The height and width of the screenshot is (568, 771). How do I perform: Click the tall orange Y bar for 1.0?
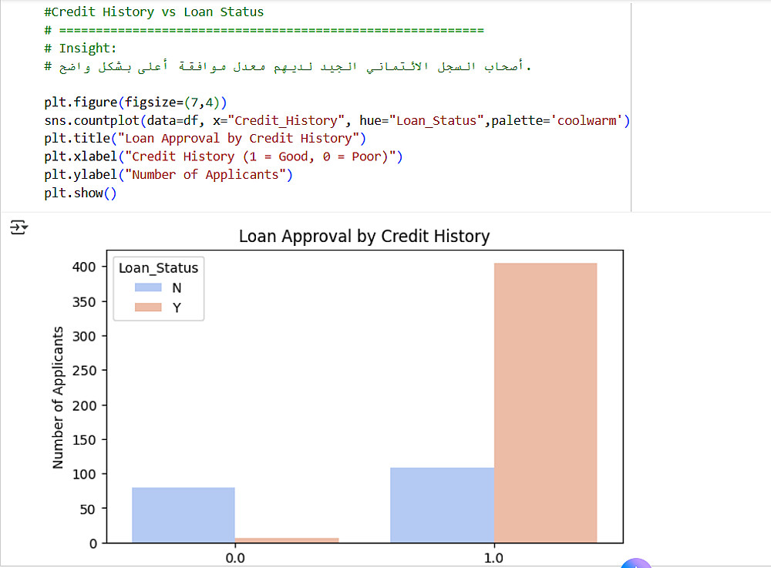545,403
